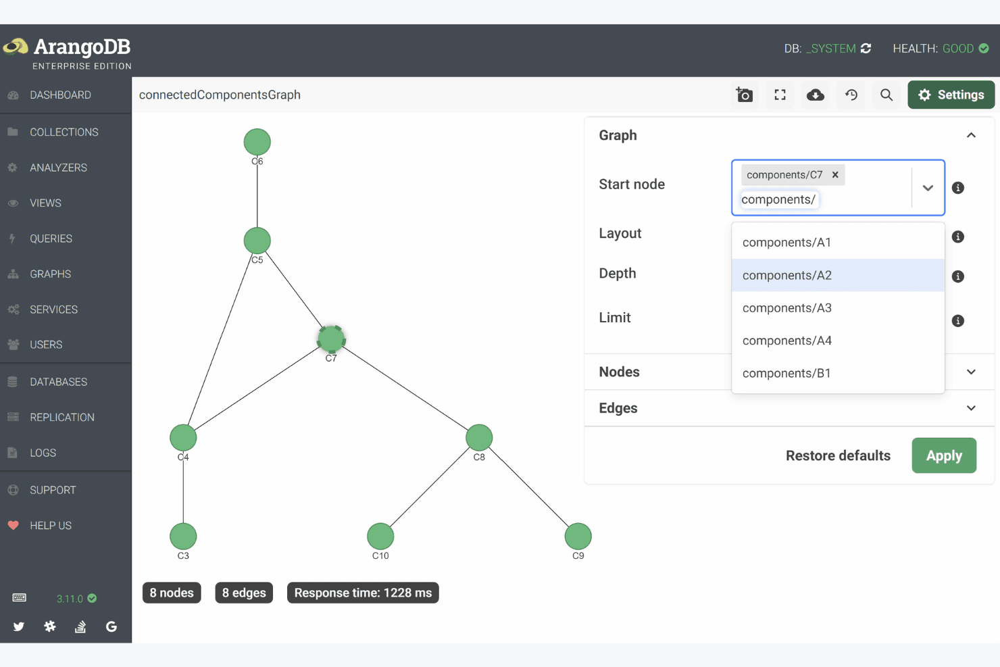Open keyboard shortcuts icon
1000x667 pixels.
20,598
